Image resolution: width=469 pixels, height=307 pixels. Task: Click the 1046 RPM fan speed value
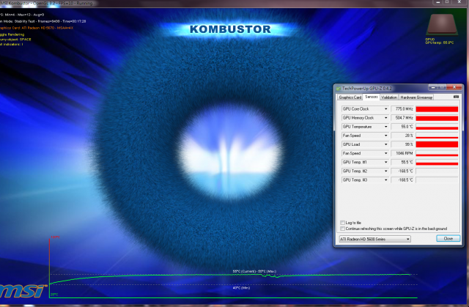pyautogui.click(x=402, y=153)
